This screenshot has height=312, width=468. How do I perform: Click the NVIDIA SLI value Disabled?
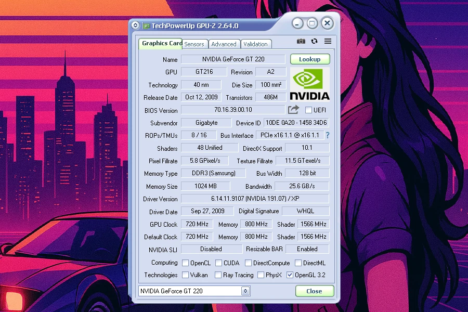211,249
